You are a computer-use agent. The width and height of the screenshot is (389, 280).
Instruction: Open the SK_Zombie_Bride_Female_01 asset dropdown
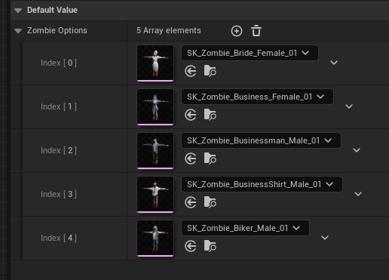click(250, 53)
